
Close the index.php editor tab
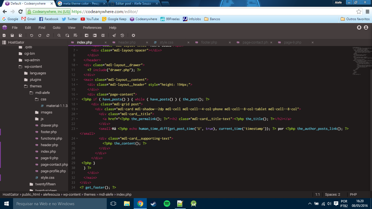(x=106, y=42)
